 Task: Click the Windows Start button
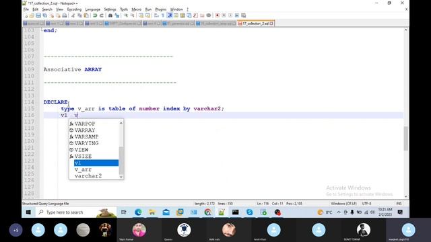pyautogui.click(x=28, y=212)
